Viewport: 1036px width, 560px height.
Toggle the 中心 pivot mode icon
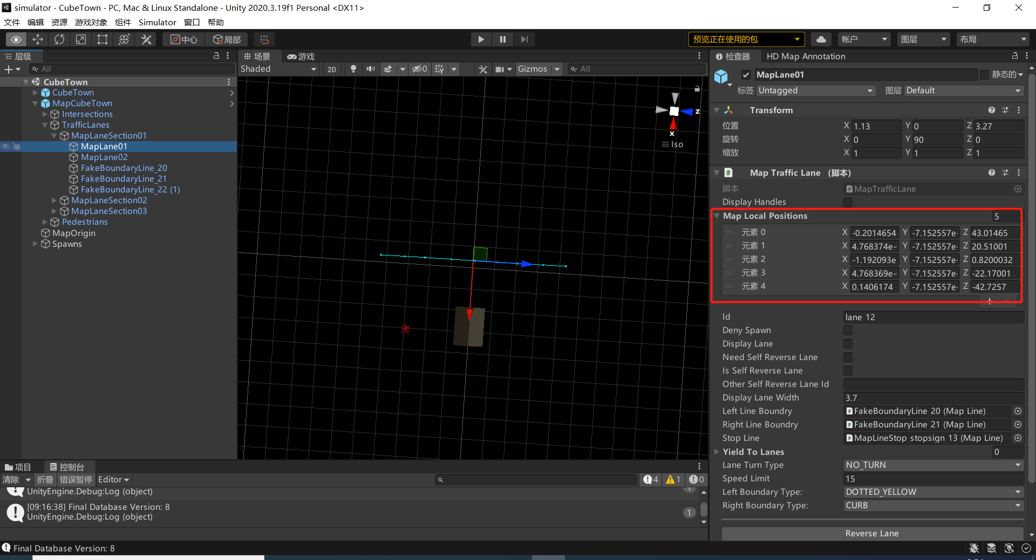point(183,39)
